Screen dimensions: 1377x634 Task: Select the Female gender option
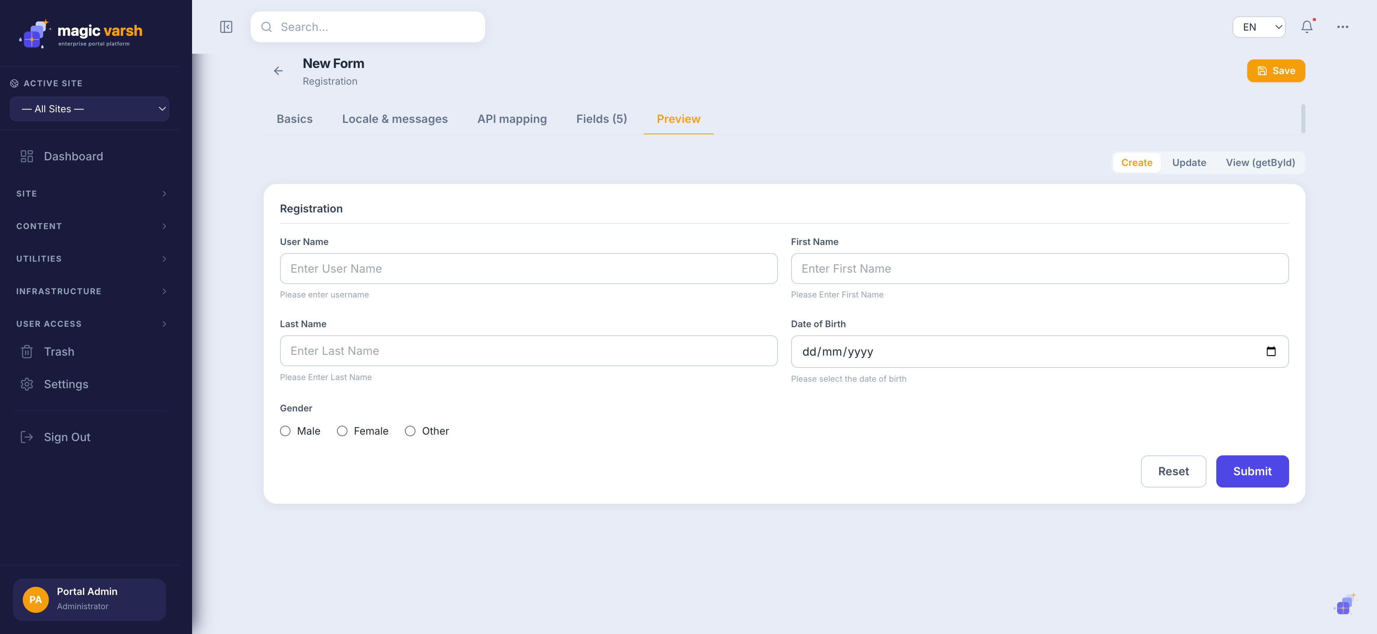tap(342, 431)
